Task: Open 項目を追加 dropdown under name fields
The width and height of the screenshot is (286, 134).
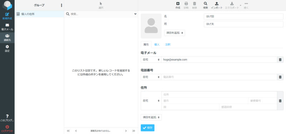Action: (174, 33)
